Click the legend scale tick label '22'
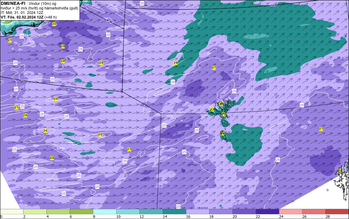349x219 pixels. click(x=258, y=217)
